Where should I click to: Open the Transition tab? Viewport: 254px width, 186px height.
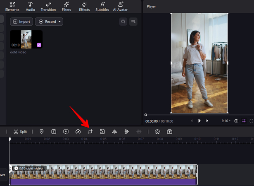click(48, 6)
